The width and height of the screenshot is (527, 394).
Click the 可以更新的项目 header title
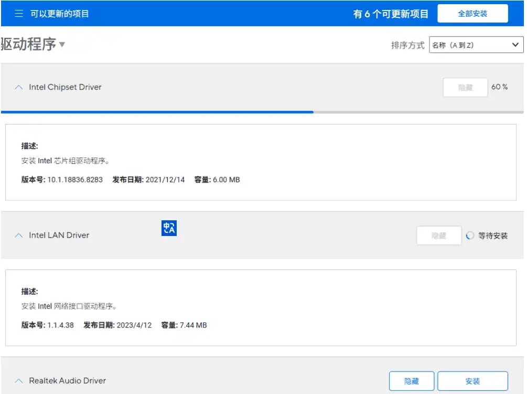[x=59, y=14]
